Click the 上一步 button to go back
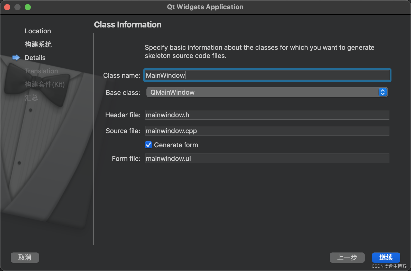Image resolution: width=411 pixels, height=271 pixels. [347, 258]
